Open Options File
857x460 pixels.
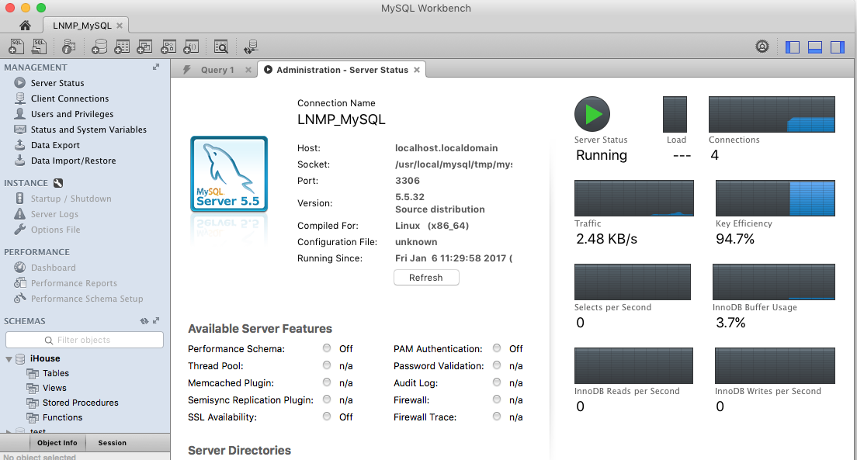(x=55, y=230)
